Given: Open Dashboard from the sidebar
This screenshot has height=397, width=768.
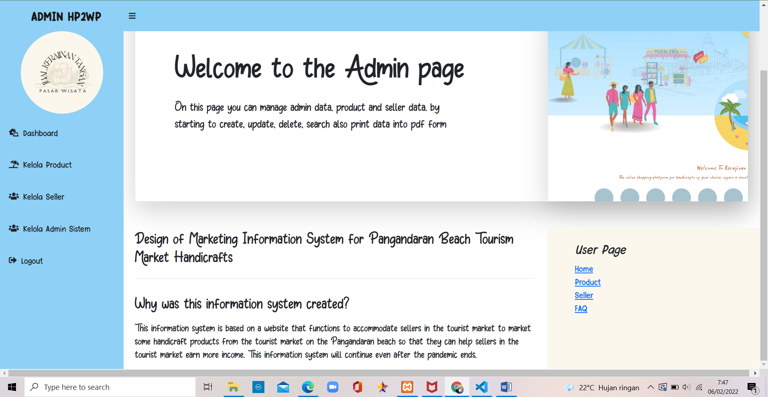Looking at the screenshot, I should point(40,133).
